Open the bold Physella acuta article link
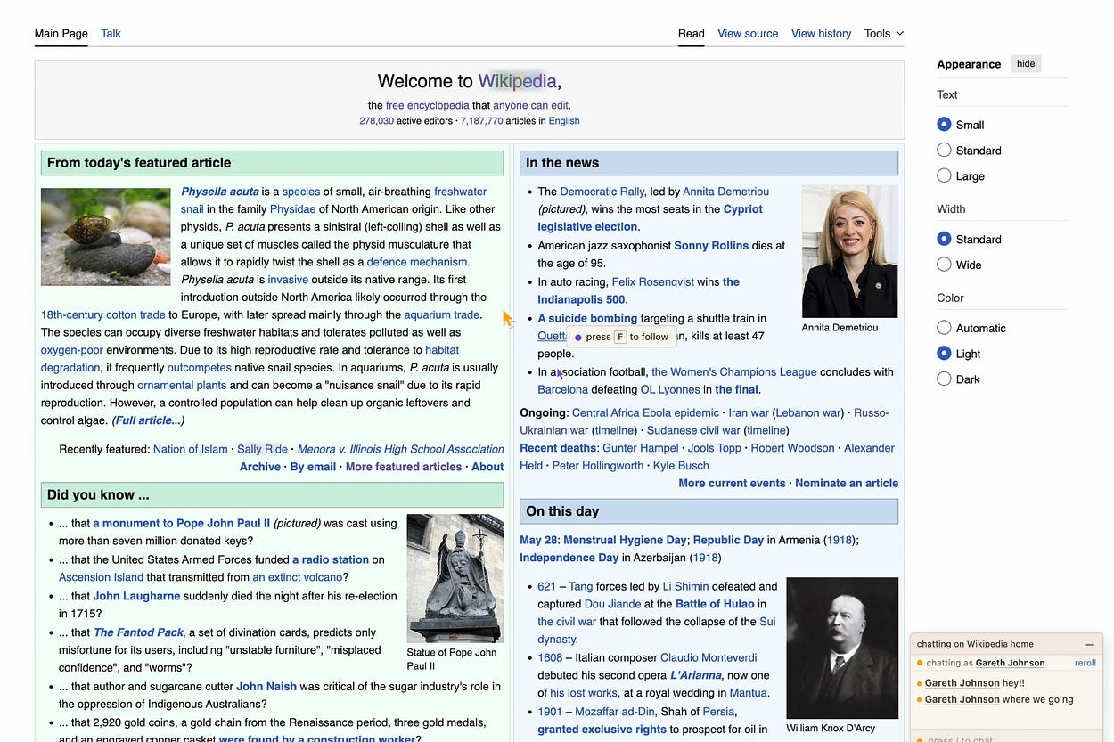Screen dimensions: 1114x742 coord(220,192)
